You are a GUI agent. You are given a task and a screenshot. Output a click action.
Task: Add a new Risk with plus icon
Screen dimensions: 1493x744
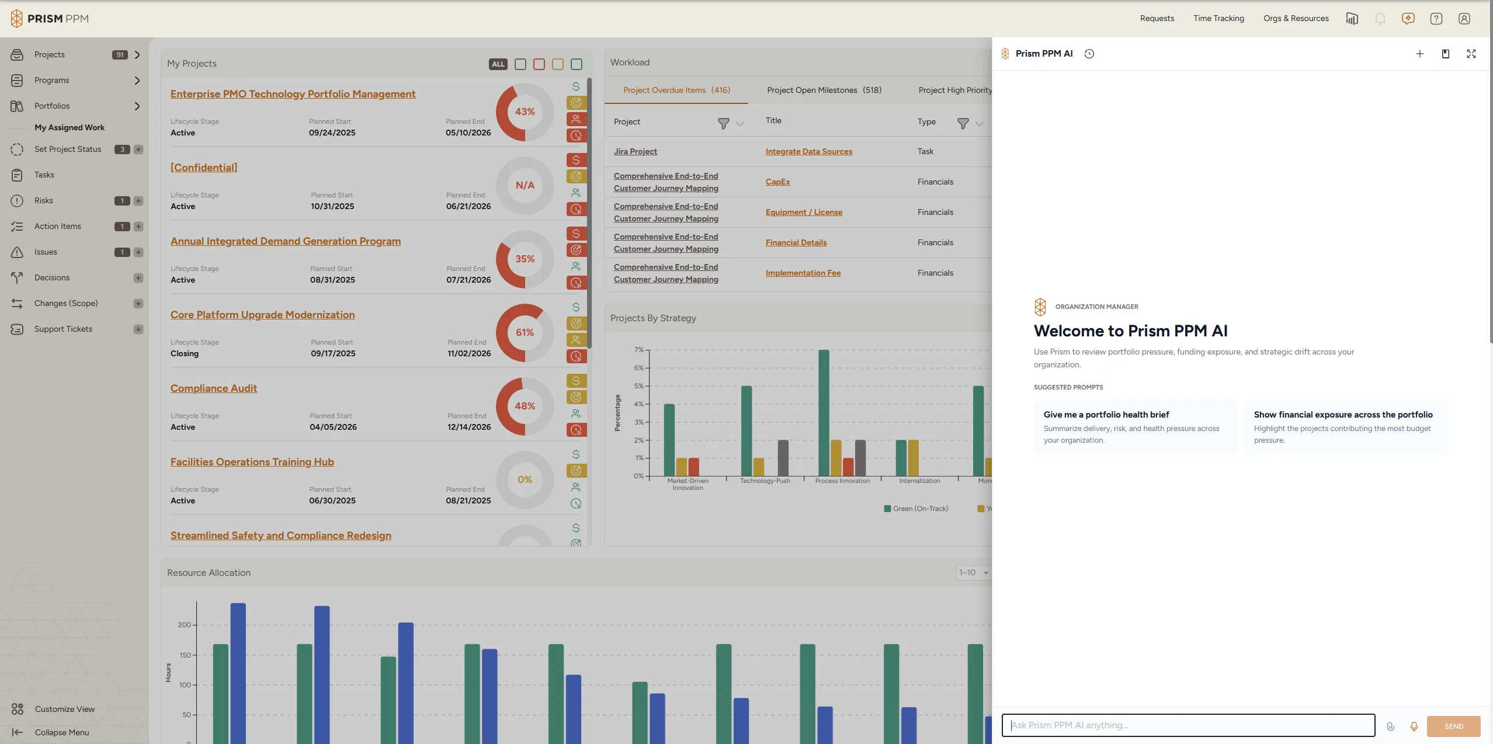coord(138,201)
